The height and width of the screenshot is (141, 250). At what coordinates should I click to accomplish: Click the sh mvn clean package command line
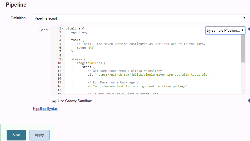click(137, 86)
